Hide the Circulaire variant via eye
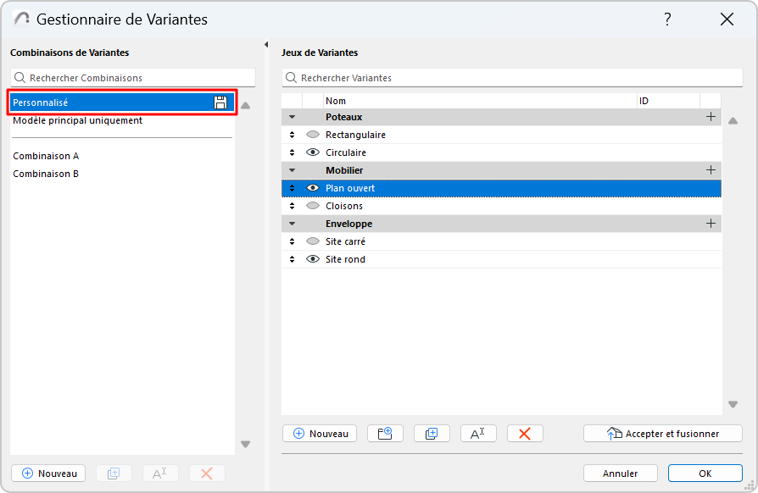This screenshot has height=493, width=758. point(312,152)
